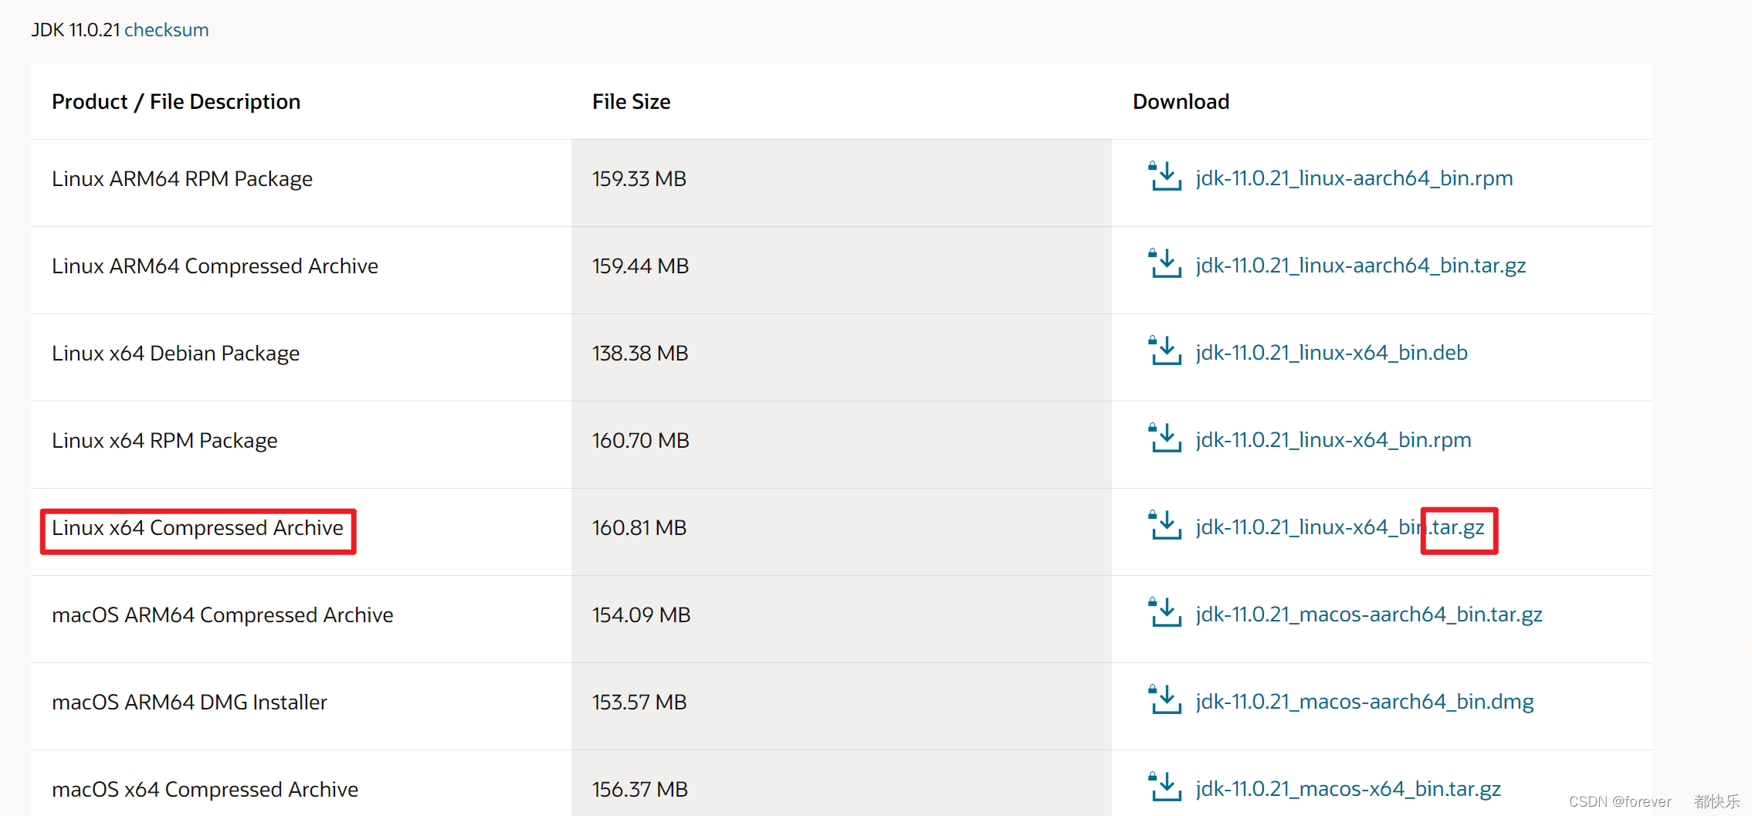
Task: Click download icon for macos-x64_bin.tar.gz
Action: (x=1164, y=787)
